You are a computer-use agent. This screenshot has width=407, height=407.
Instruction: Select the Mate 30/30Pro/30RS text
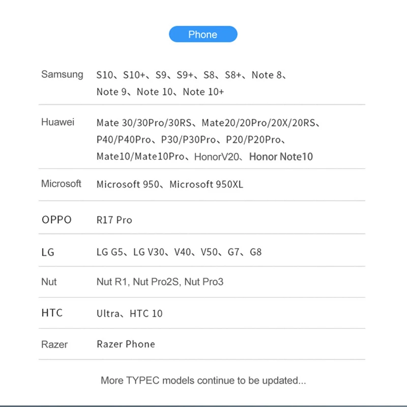pos(144,123)
